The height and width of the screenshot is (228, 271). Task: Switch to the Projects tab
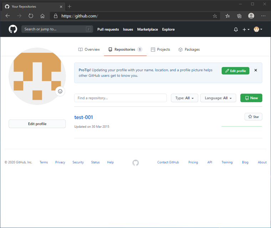[x=160, y=50]
